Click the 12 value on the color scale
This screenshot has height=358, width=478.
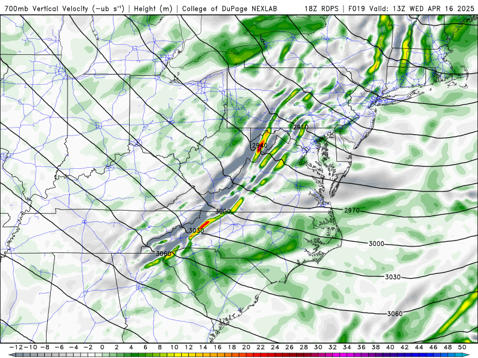point(189,347)
